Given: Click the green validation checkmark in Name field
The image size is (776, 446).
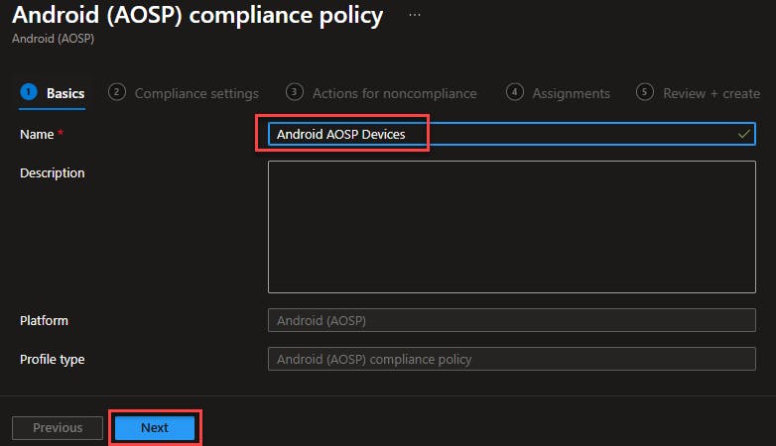Looking at the screenshot, I should [744, 134].
